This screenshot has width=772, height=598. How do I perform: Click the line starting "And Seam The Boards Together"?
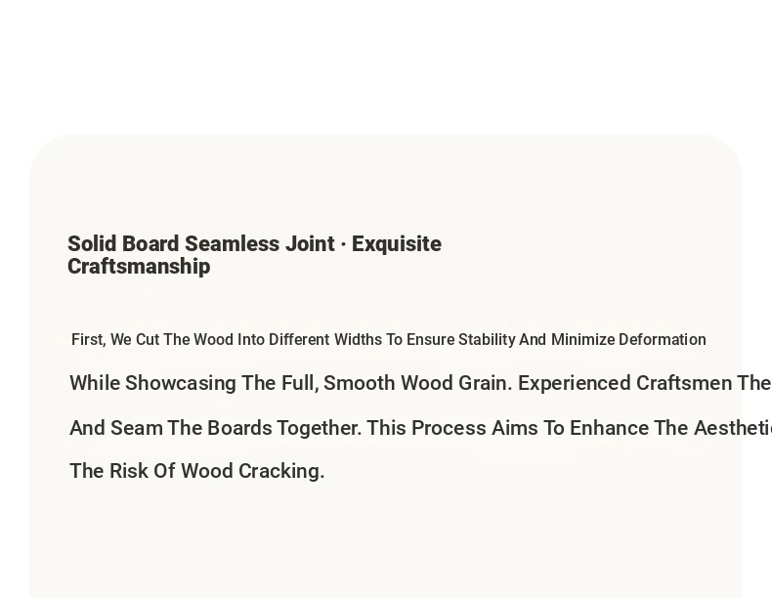(x=420, y=428)
